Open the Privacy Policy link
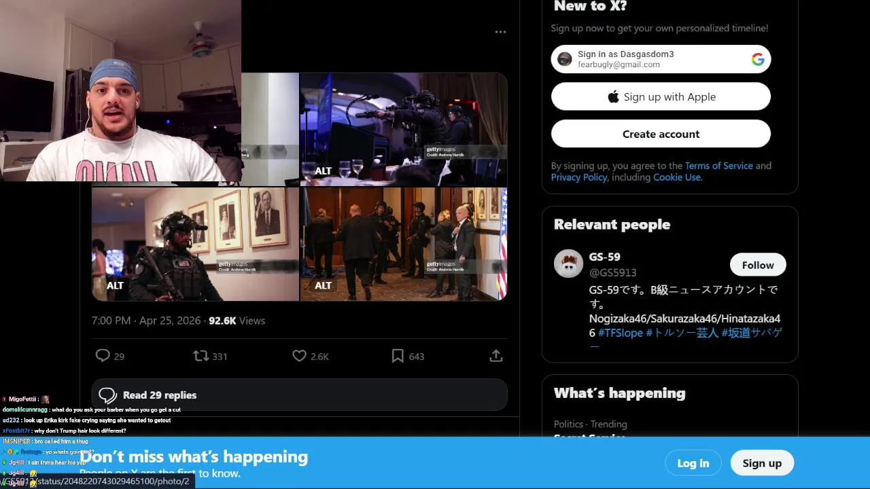 [x=579, y=177]
